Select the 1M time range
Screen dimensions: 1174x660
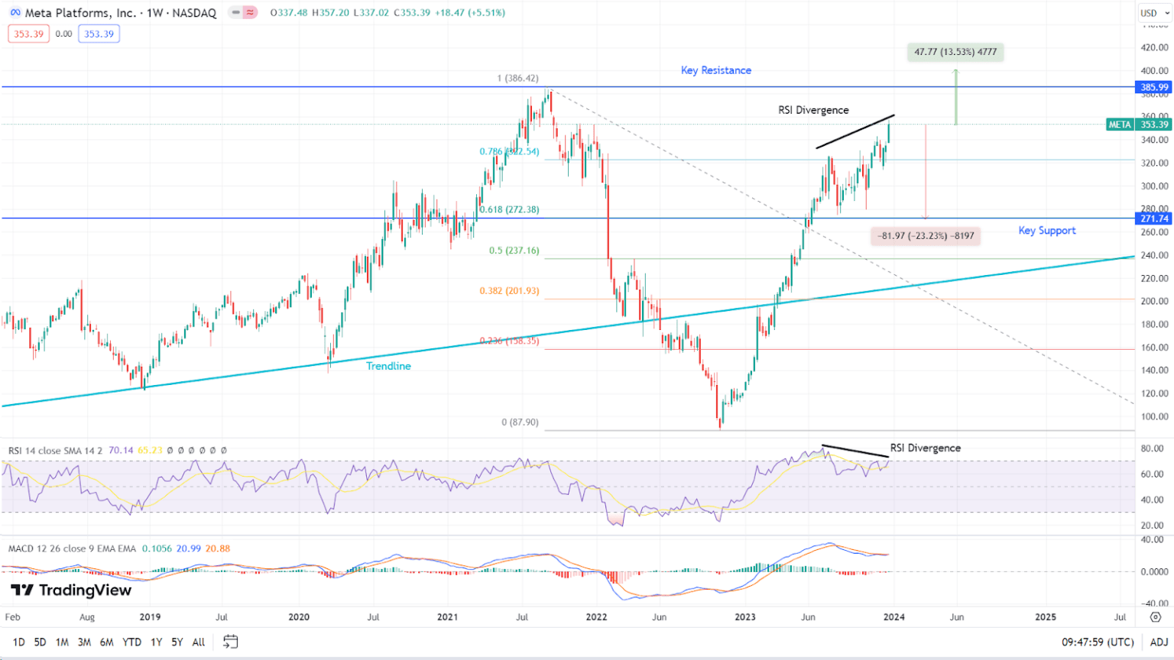pos(62,642)
